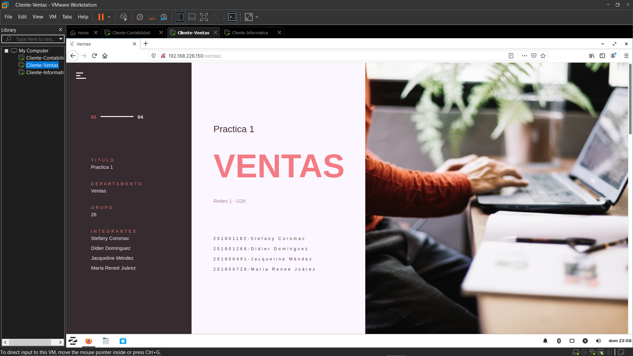
Task: Open the VMware console view
Action: click(232, 17)
